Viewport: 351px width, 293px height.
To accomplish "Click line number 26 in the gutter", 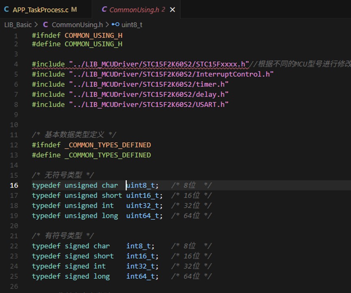I will [x=14, y=286].
